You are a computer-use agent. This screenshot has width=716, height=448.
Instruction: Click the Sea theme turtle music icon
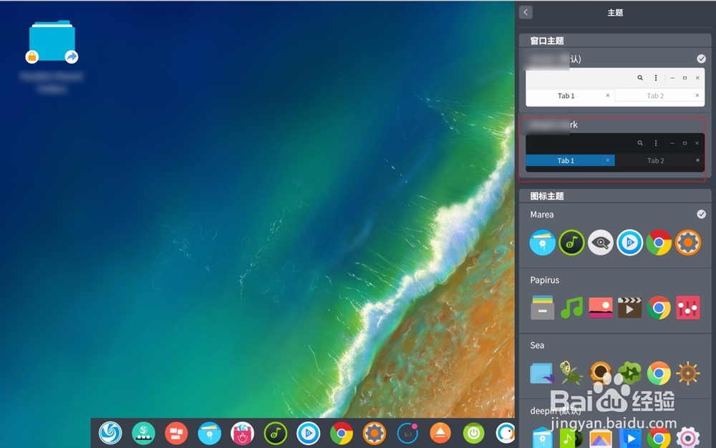[571, 373]
